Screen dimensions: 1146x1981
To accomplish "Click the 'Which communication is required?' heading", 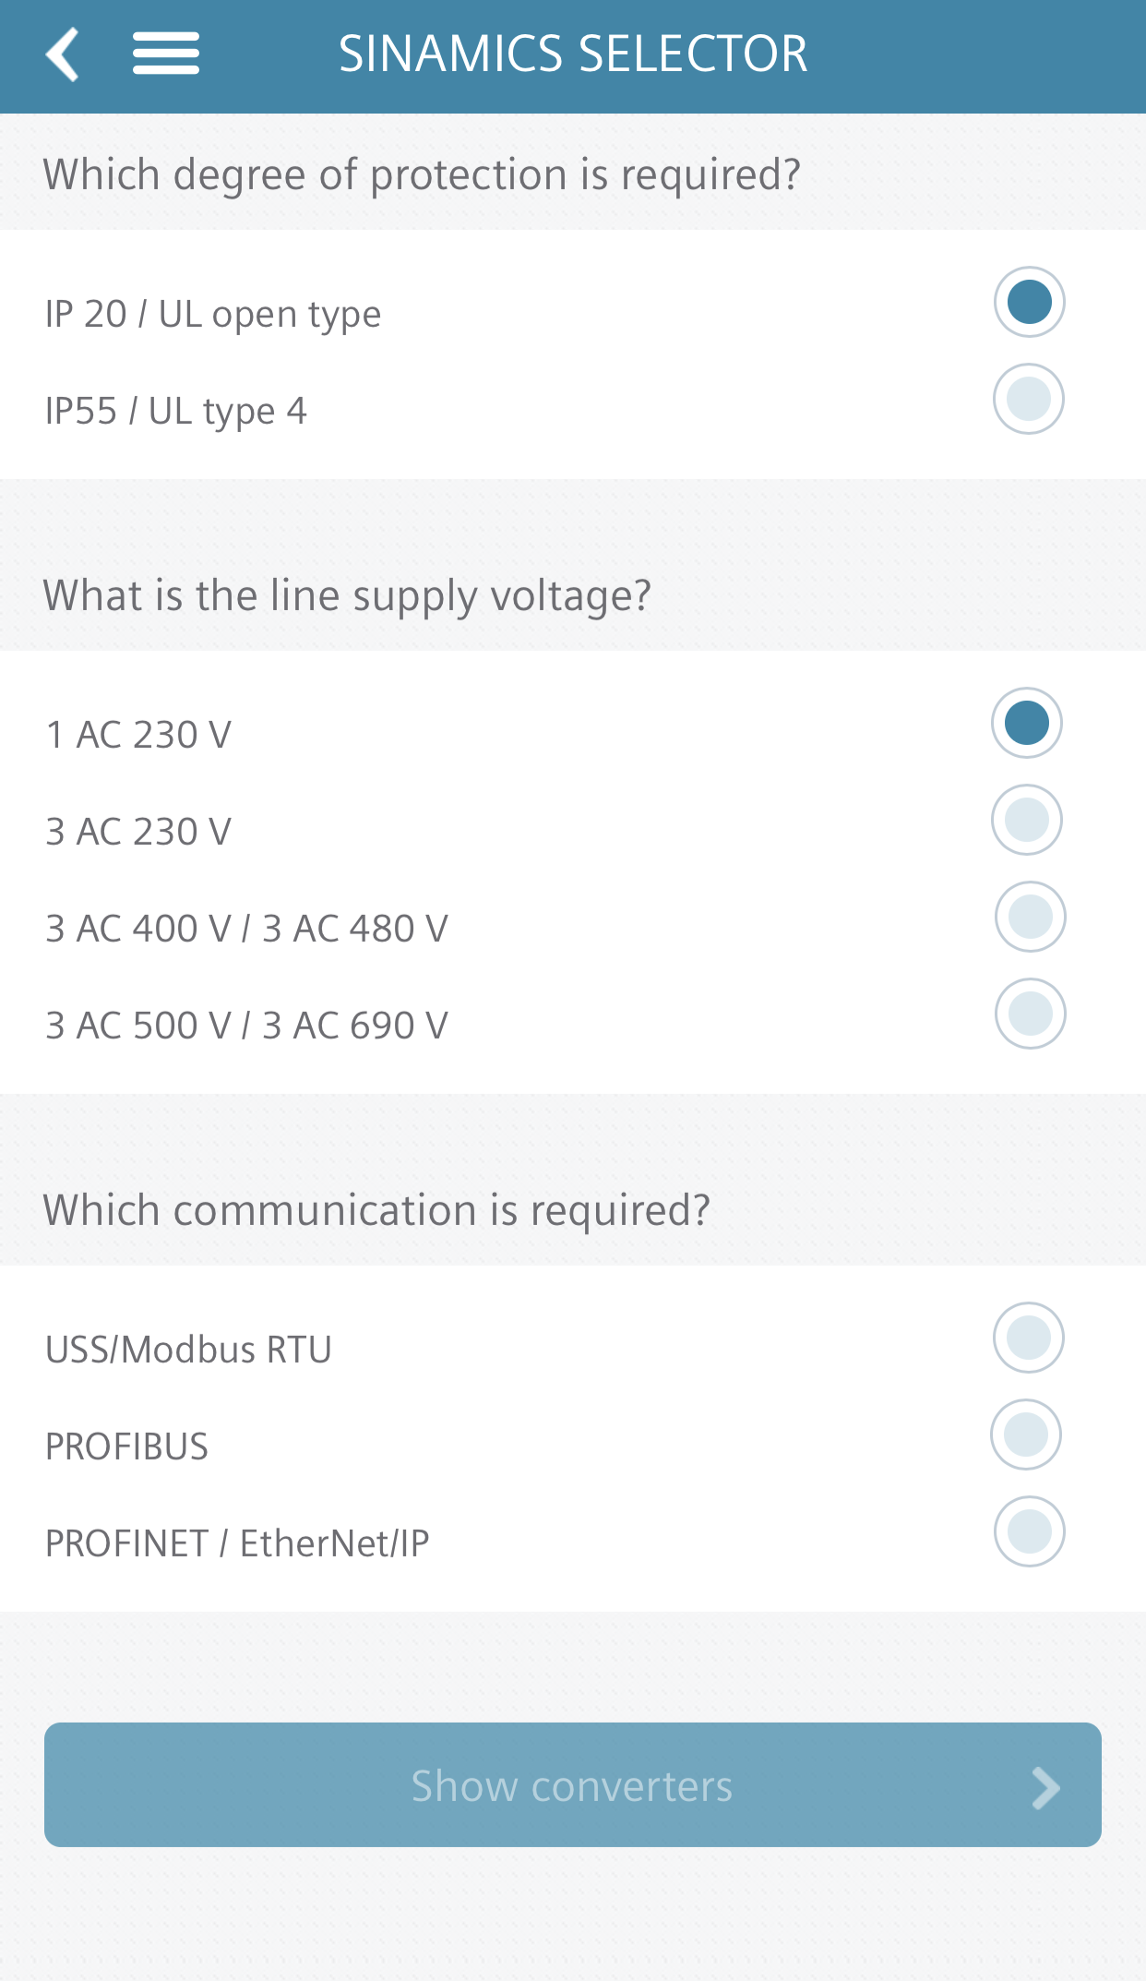I will click(x=376, y=1210).
